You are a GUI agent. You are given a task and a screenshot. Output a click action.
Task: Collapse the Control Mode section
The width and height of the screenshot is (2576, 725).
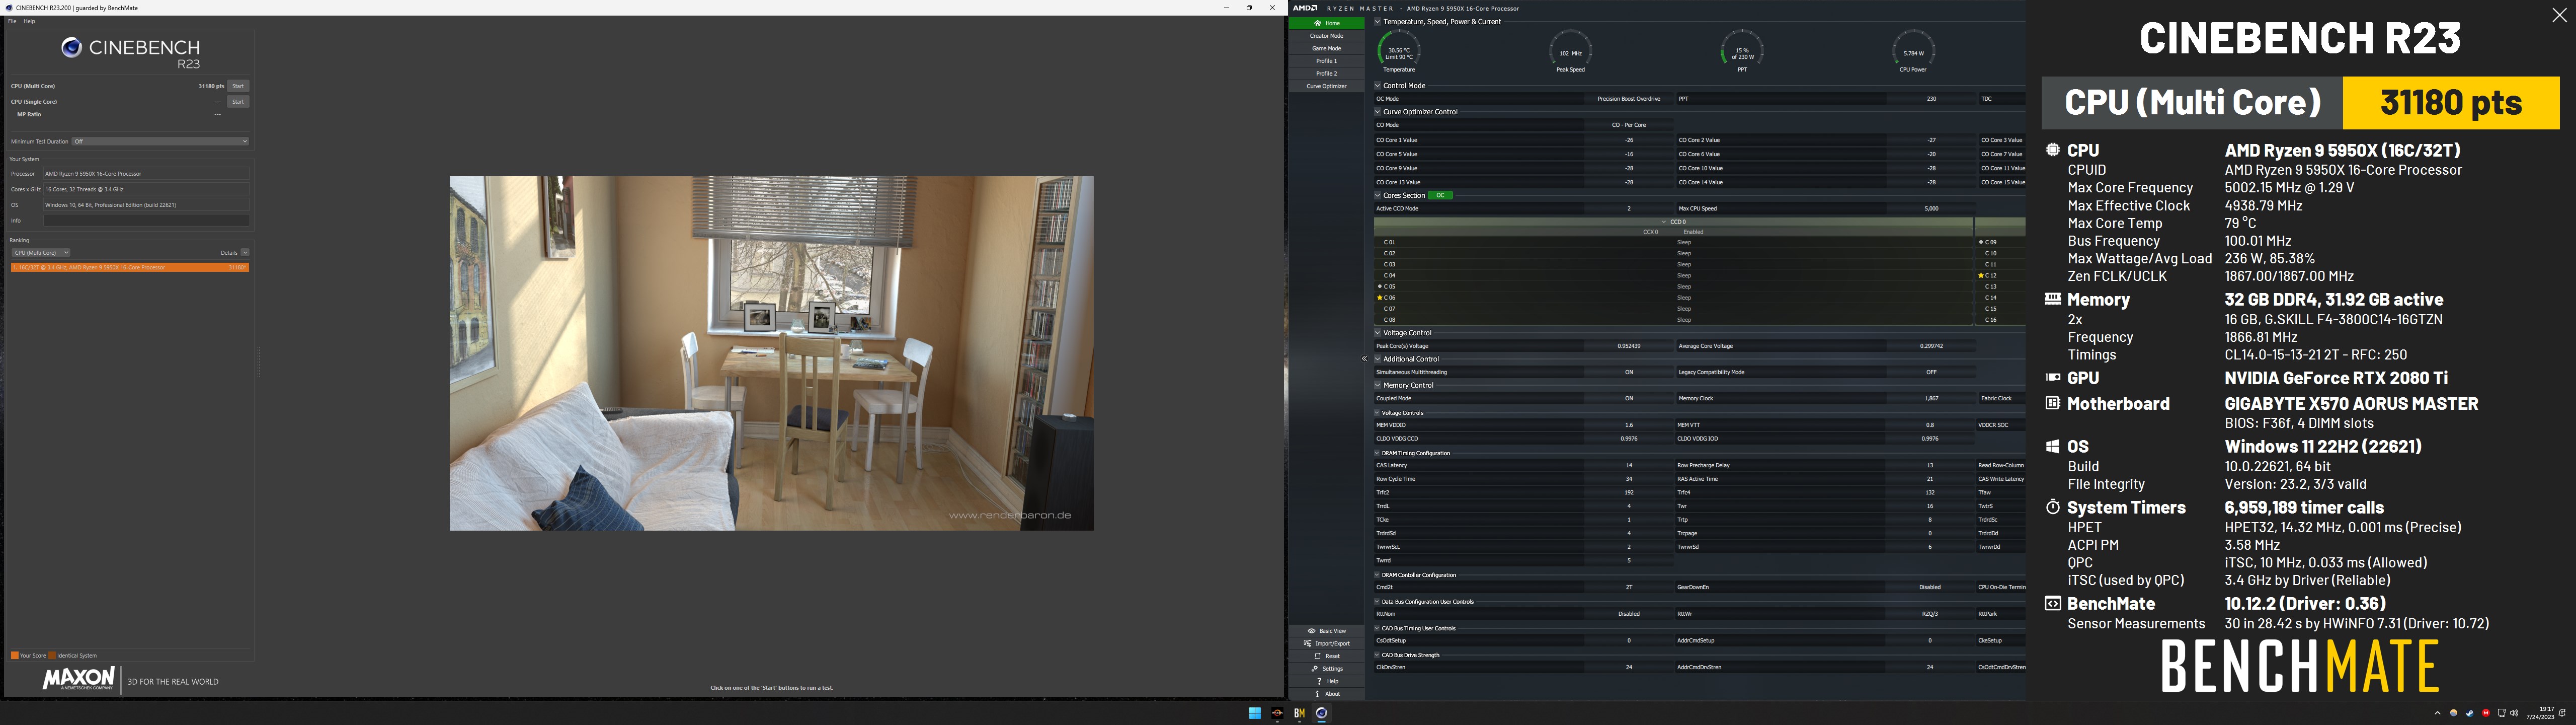pyautogui.click(x=1377, y=85)
